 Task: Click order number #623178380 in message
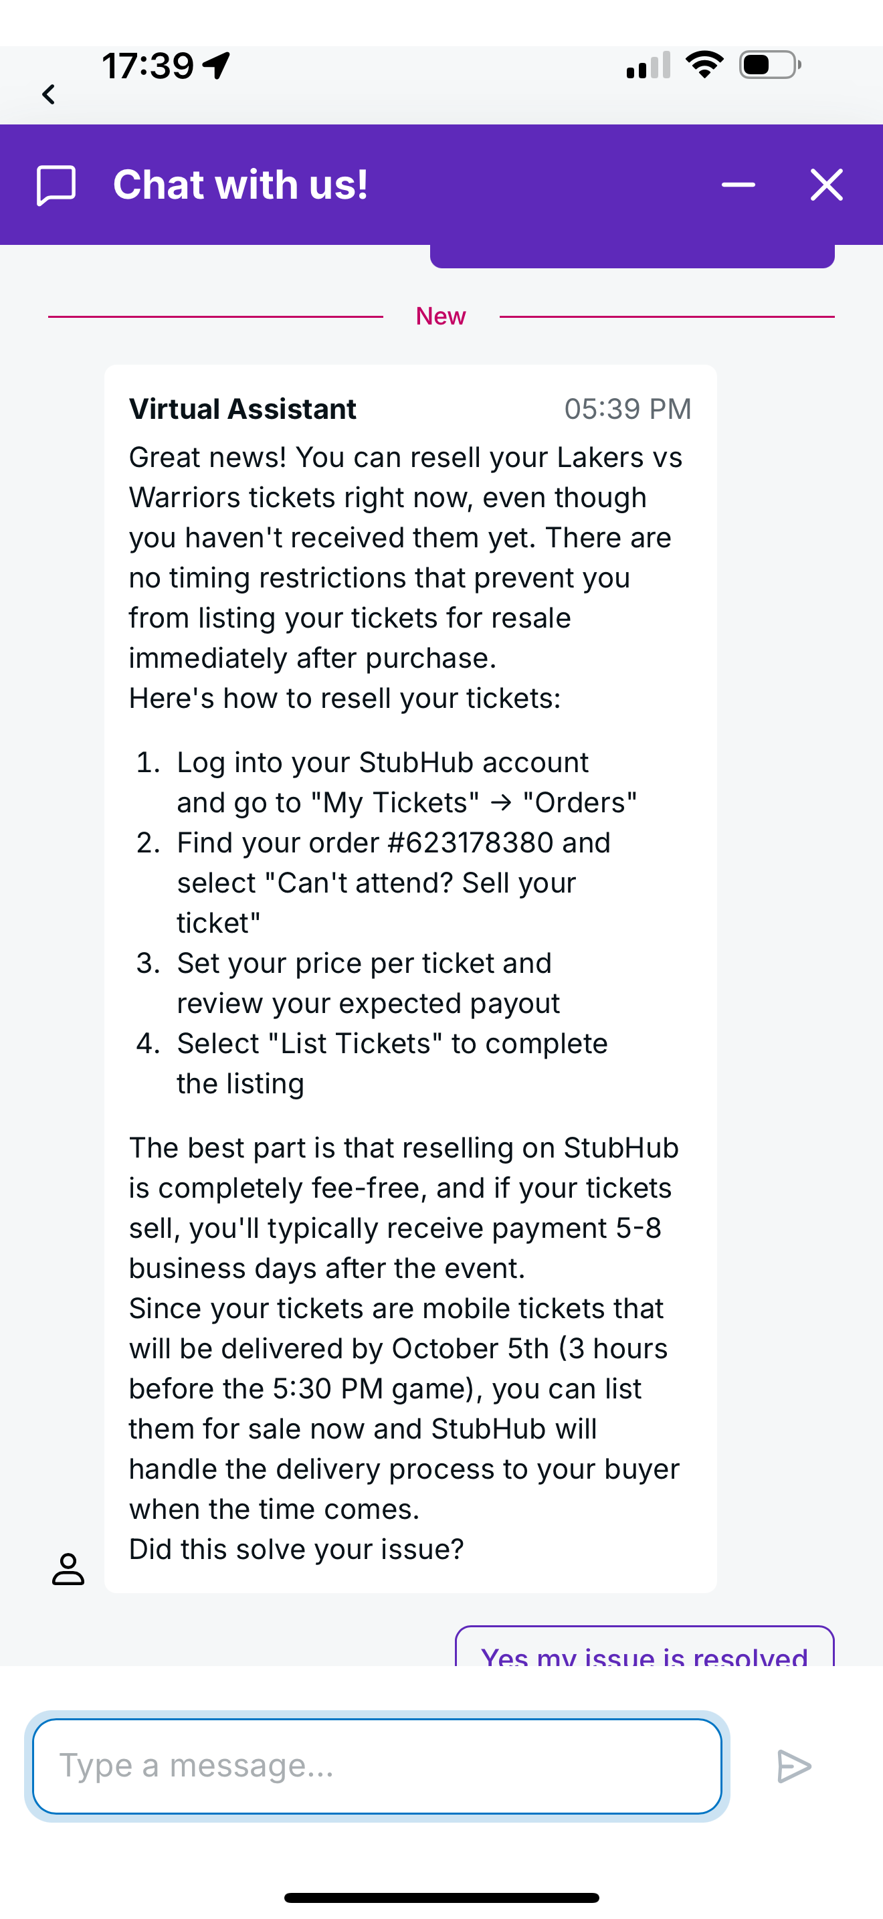pos(470,842)
